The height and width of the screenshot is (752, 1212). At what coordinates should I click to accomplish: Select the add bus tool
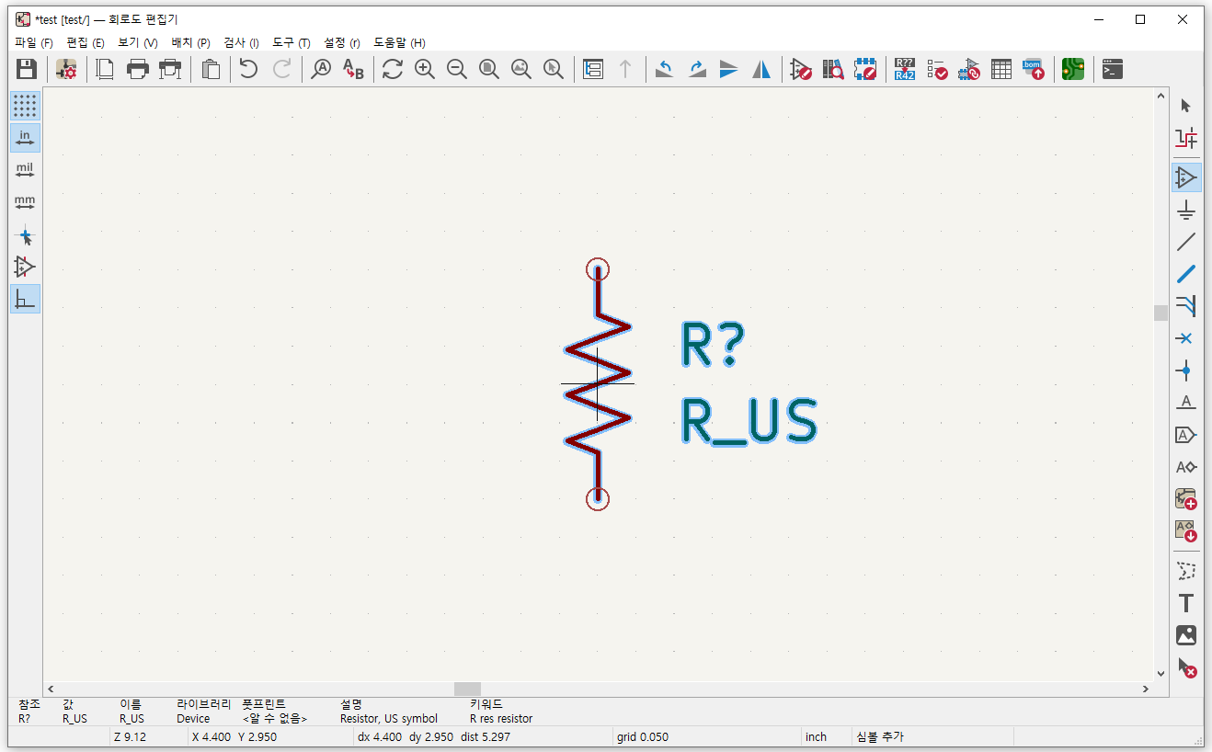coord(1186,274)
